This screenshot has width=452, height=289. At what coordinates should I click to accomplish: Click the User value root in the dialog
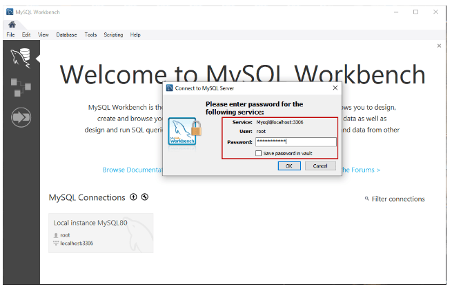[261, 131]
